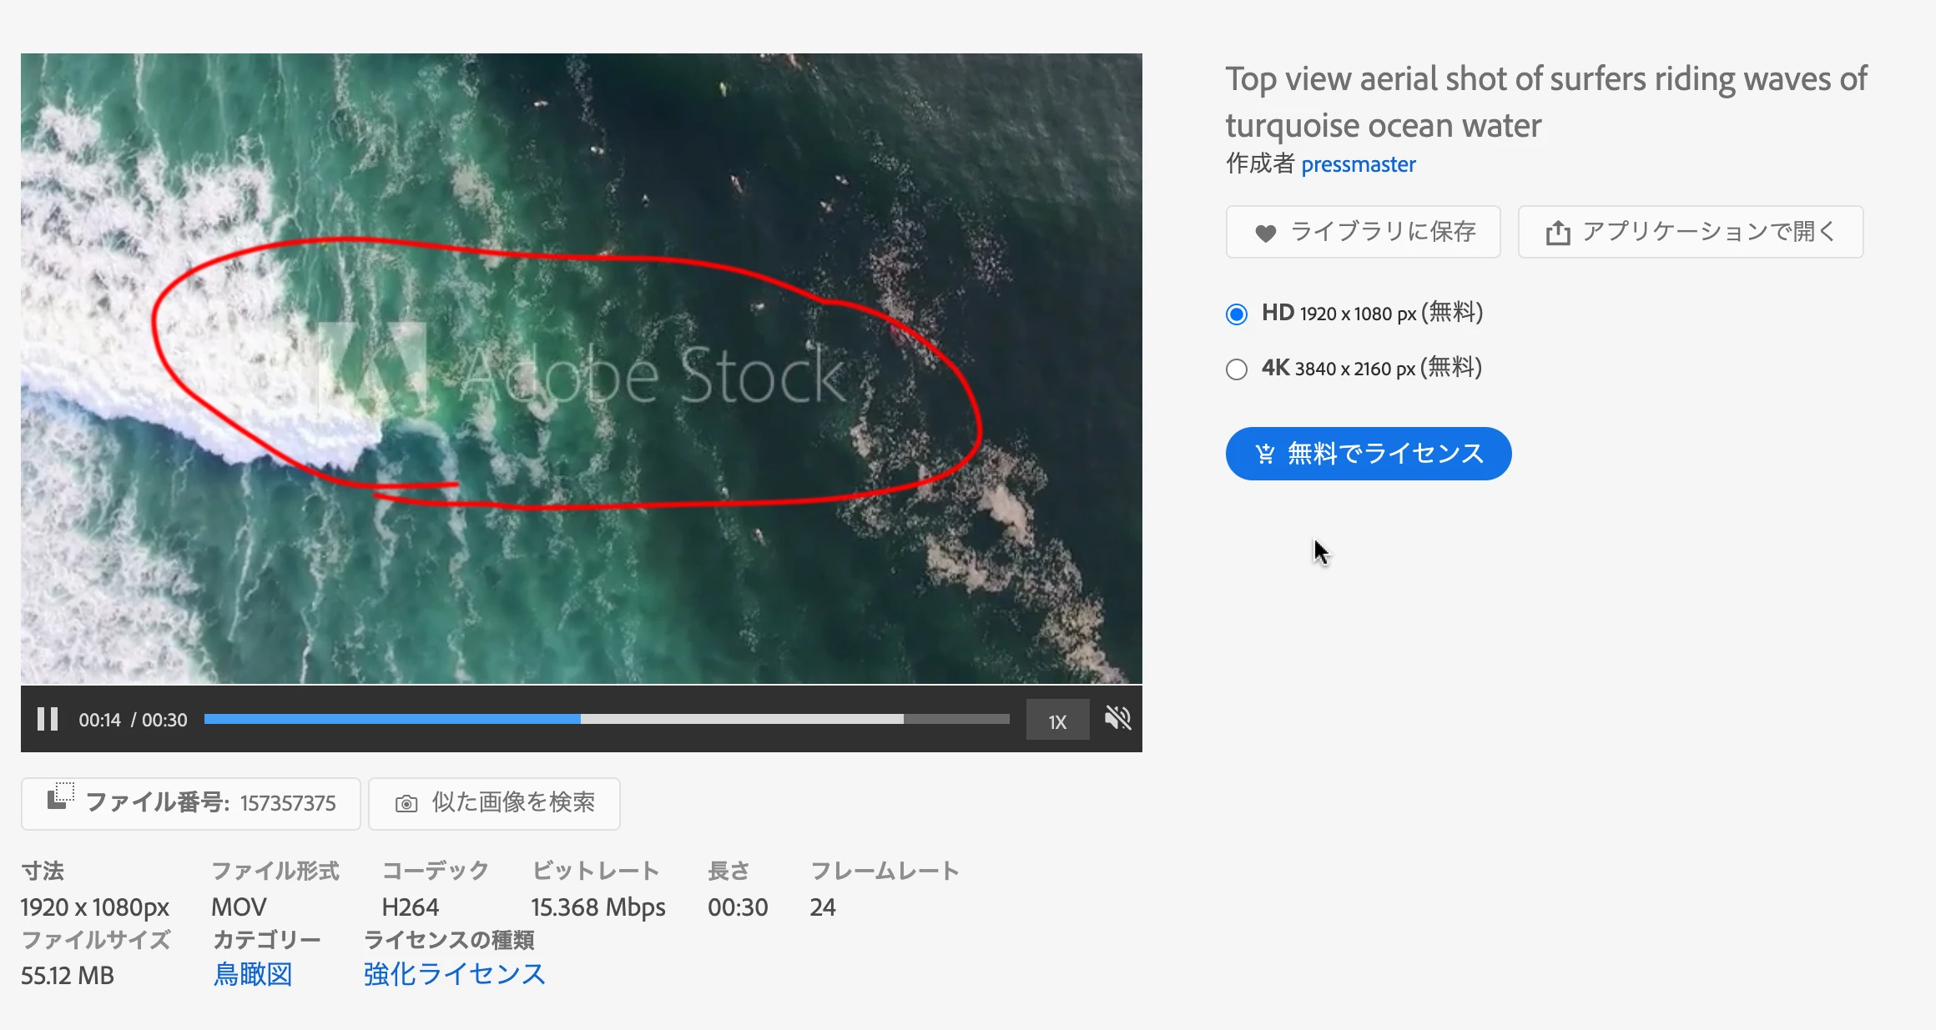Click the camera icon for similar image search

(x=406, y=804)
